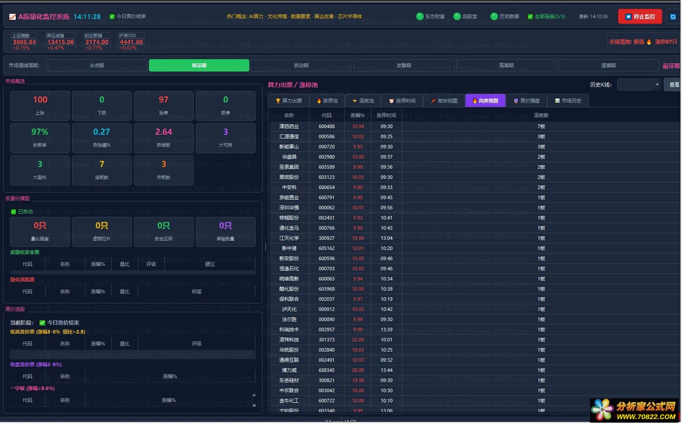683x424 pixels.
Task: Select 发酵期 in the market sentiment cycle bar
Action: tap(404, 65)
